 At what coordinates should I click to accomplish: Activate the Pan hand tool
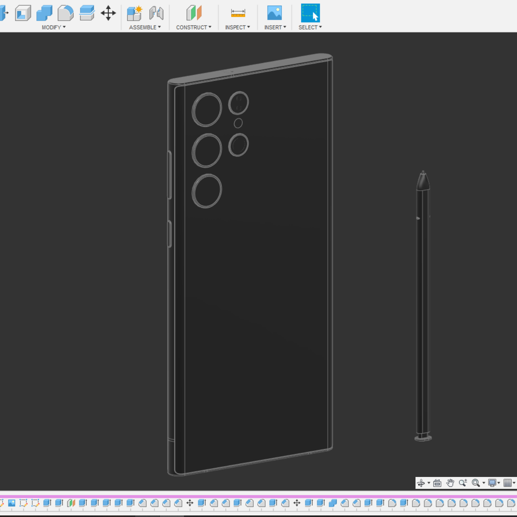(450, 483)
